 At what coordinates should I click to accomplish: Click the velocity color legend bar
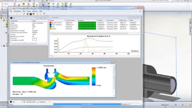click(94, 76)
